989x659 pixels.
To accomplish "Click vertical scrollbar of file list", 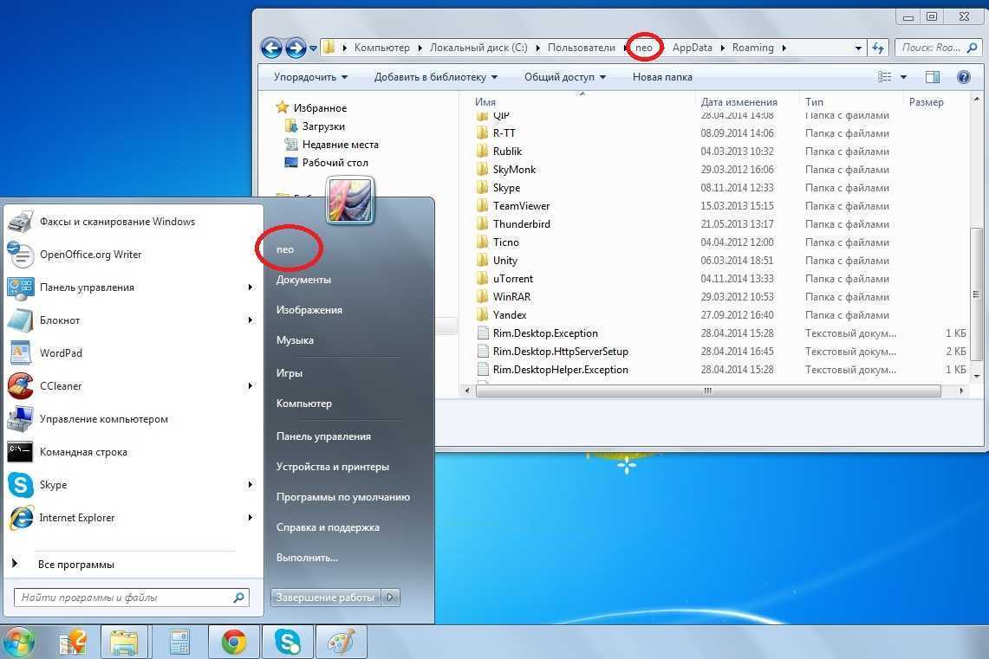I will coord(976,294).
